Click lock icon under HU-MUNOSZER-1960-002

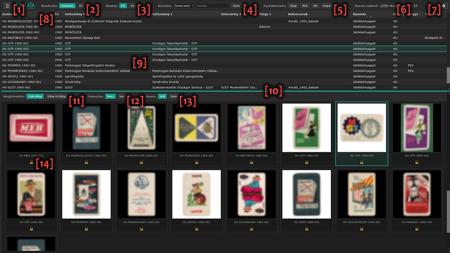coord(197,162)
